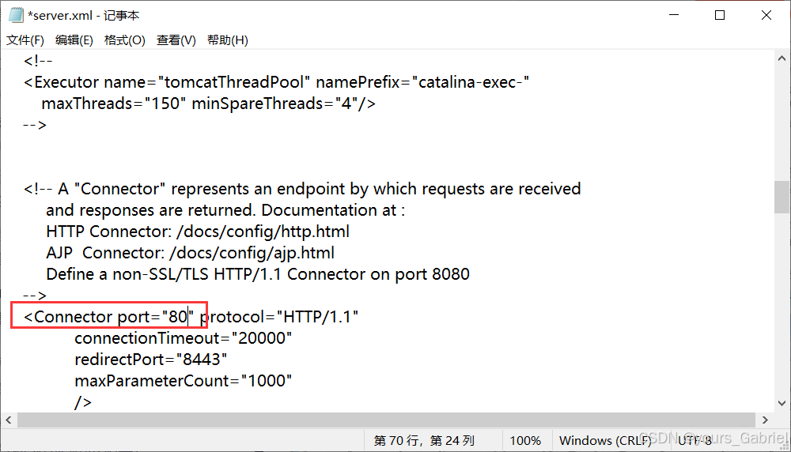Viewport: 791px width, 452px height.
Task: Click the Notepad icon in title bar
Action: 15,15
